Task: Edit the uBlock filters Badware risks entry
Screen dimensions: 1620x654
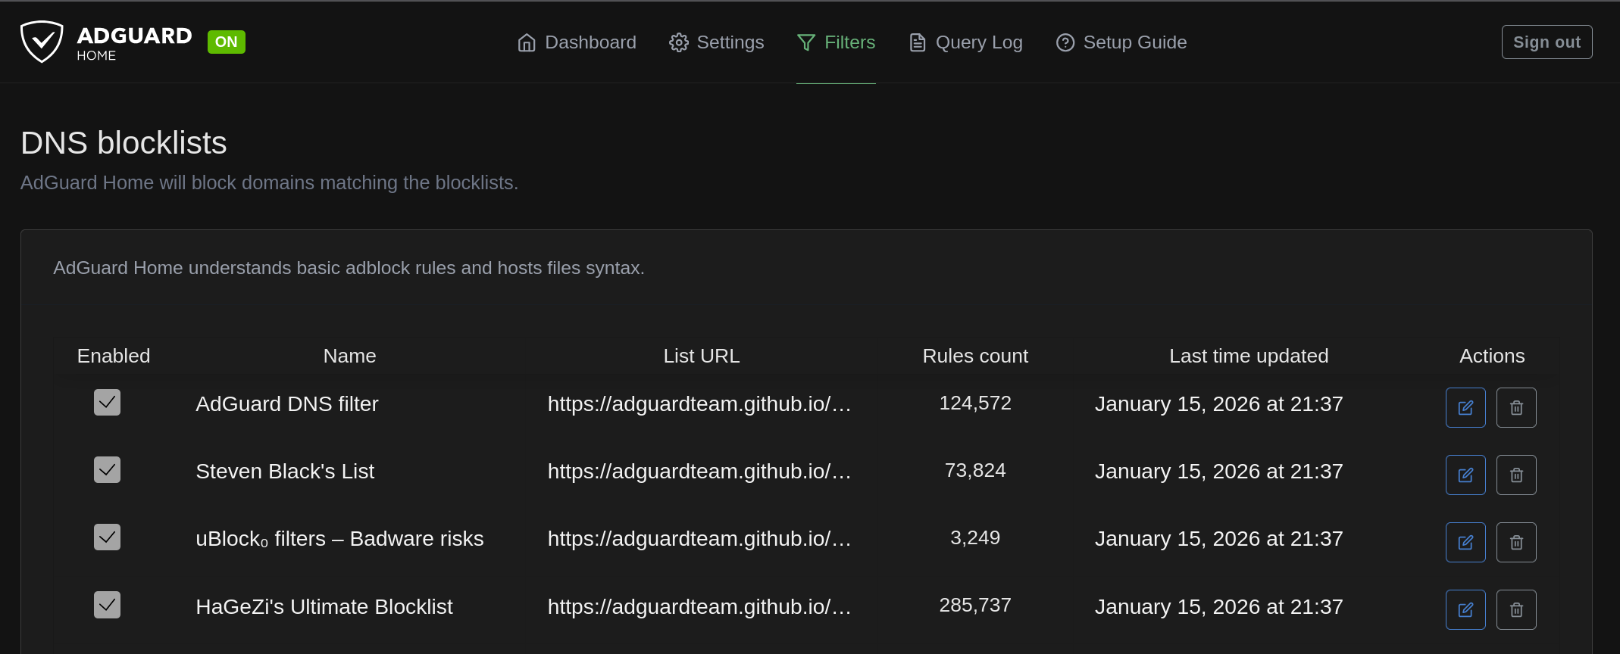Action: pyautogui.click(x=1465, y=542)
